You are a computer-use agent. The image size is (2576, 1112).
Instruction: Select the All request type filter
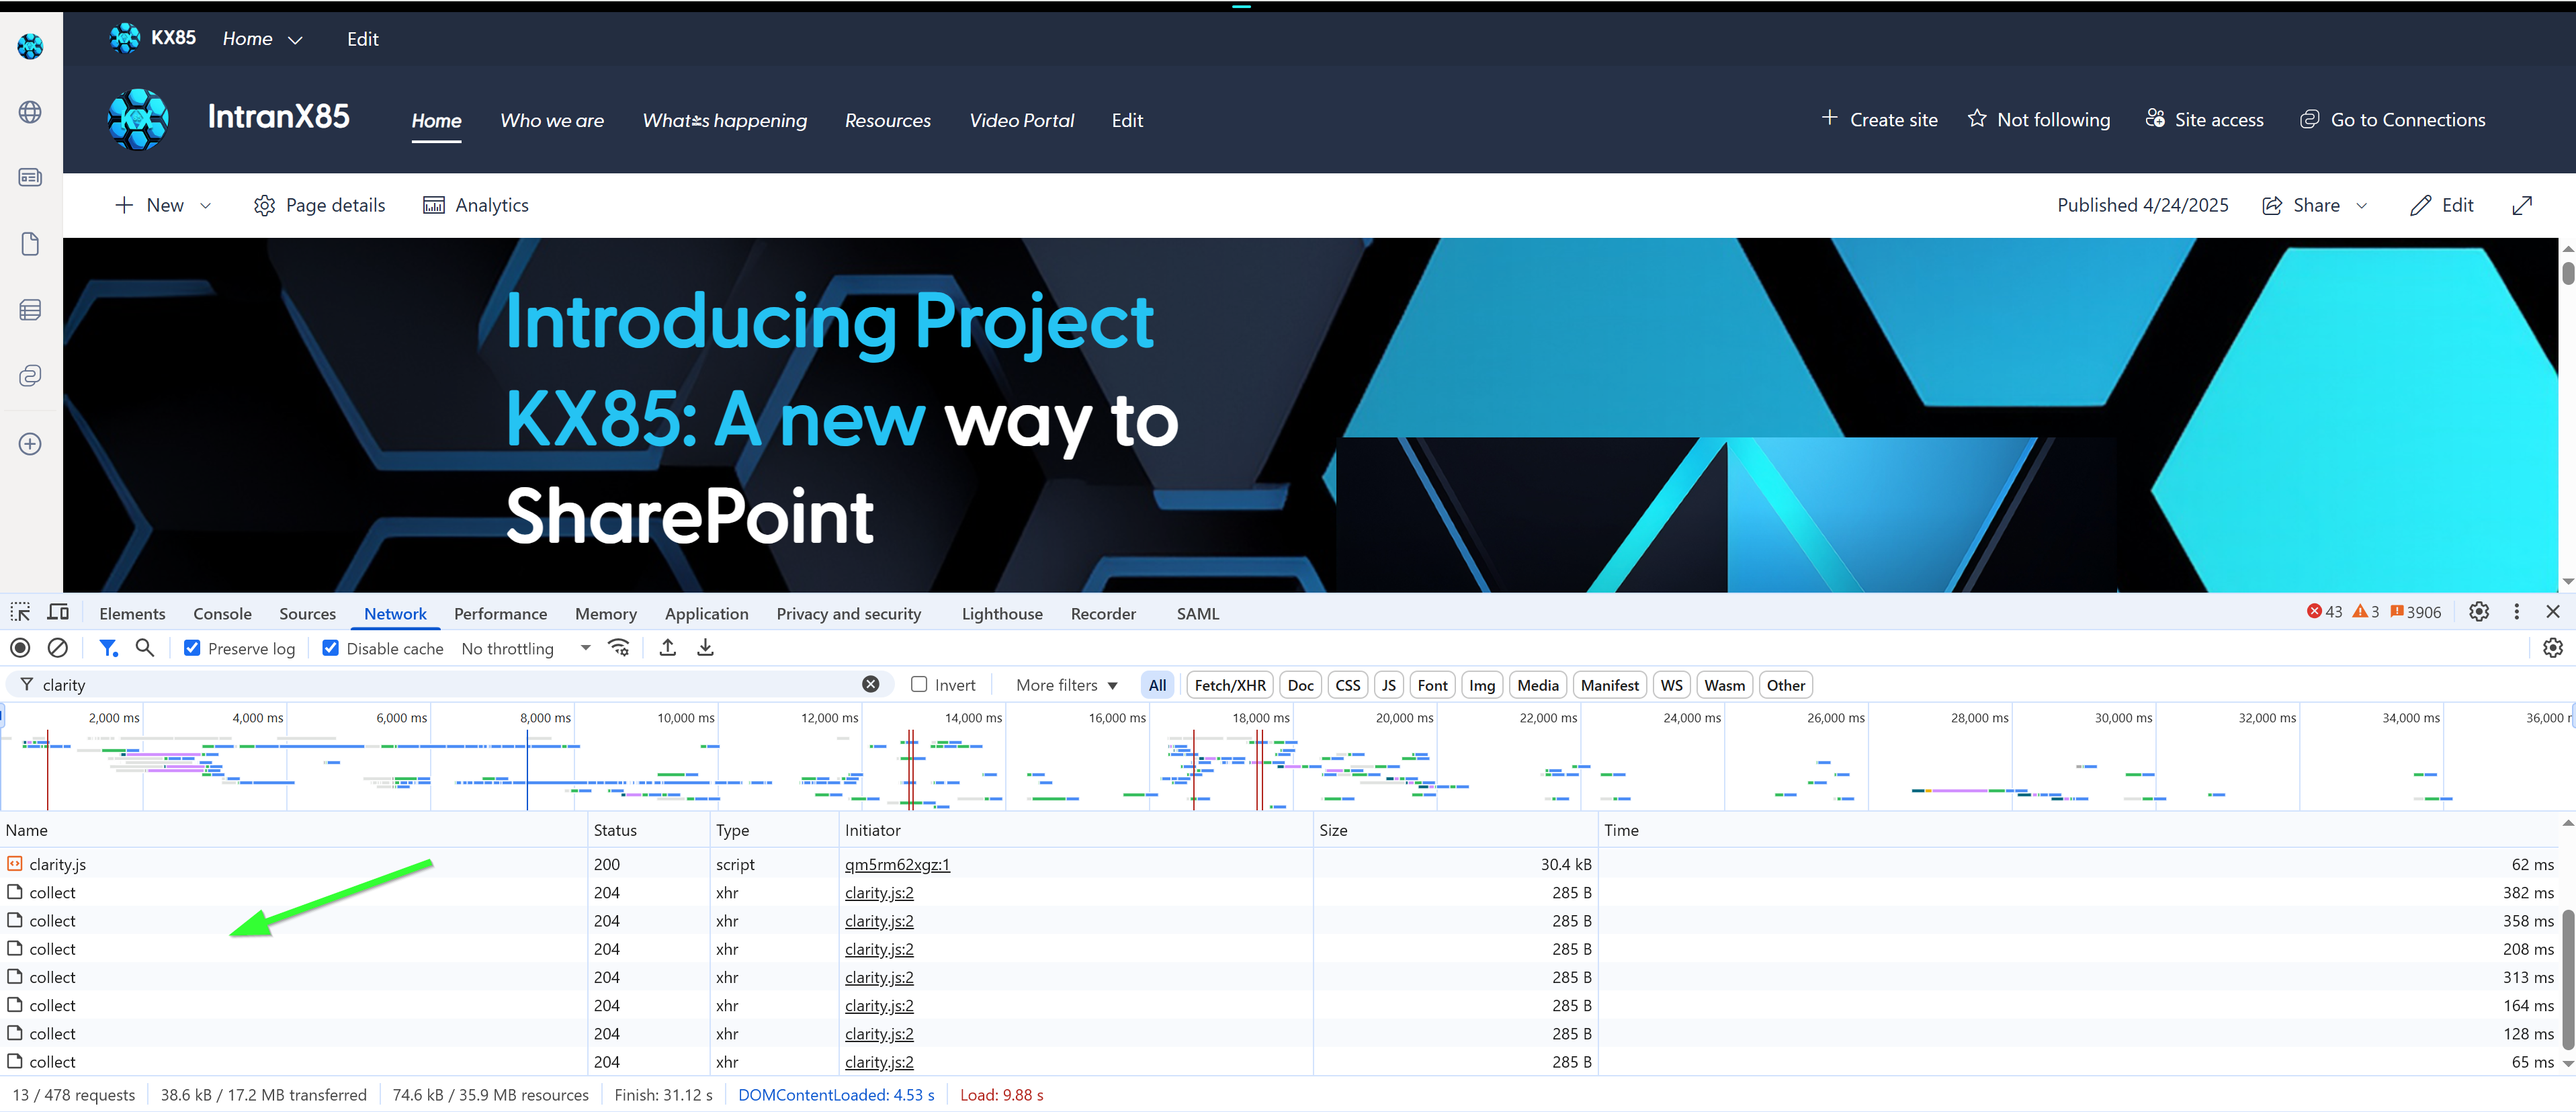1157,685
